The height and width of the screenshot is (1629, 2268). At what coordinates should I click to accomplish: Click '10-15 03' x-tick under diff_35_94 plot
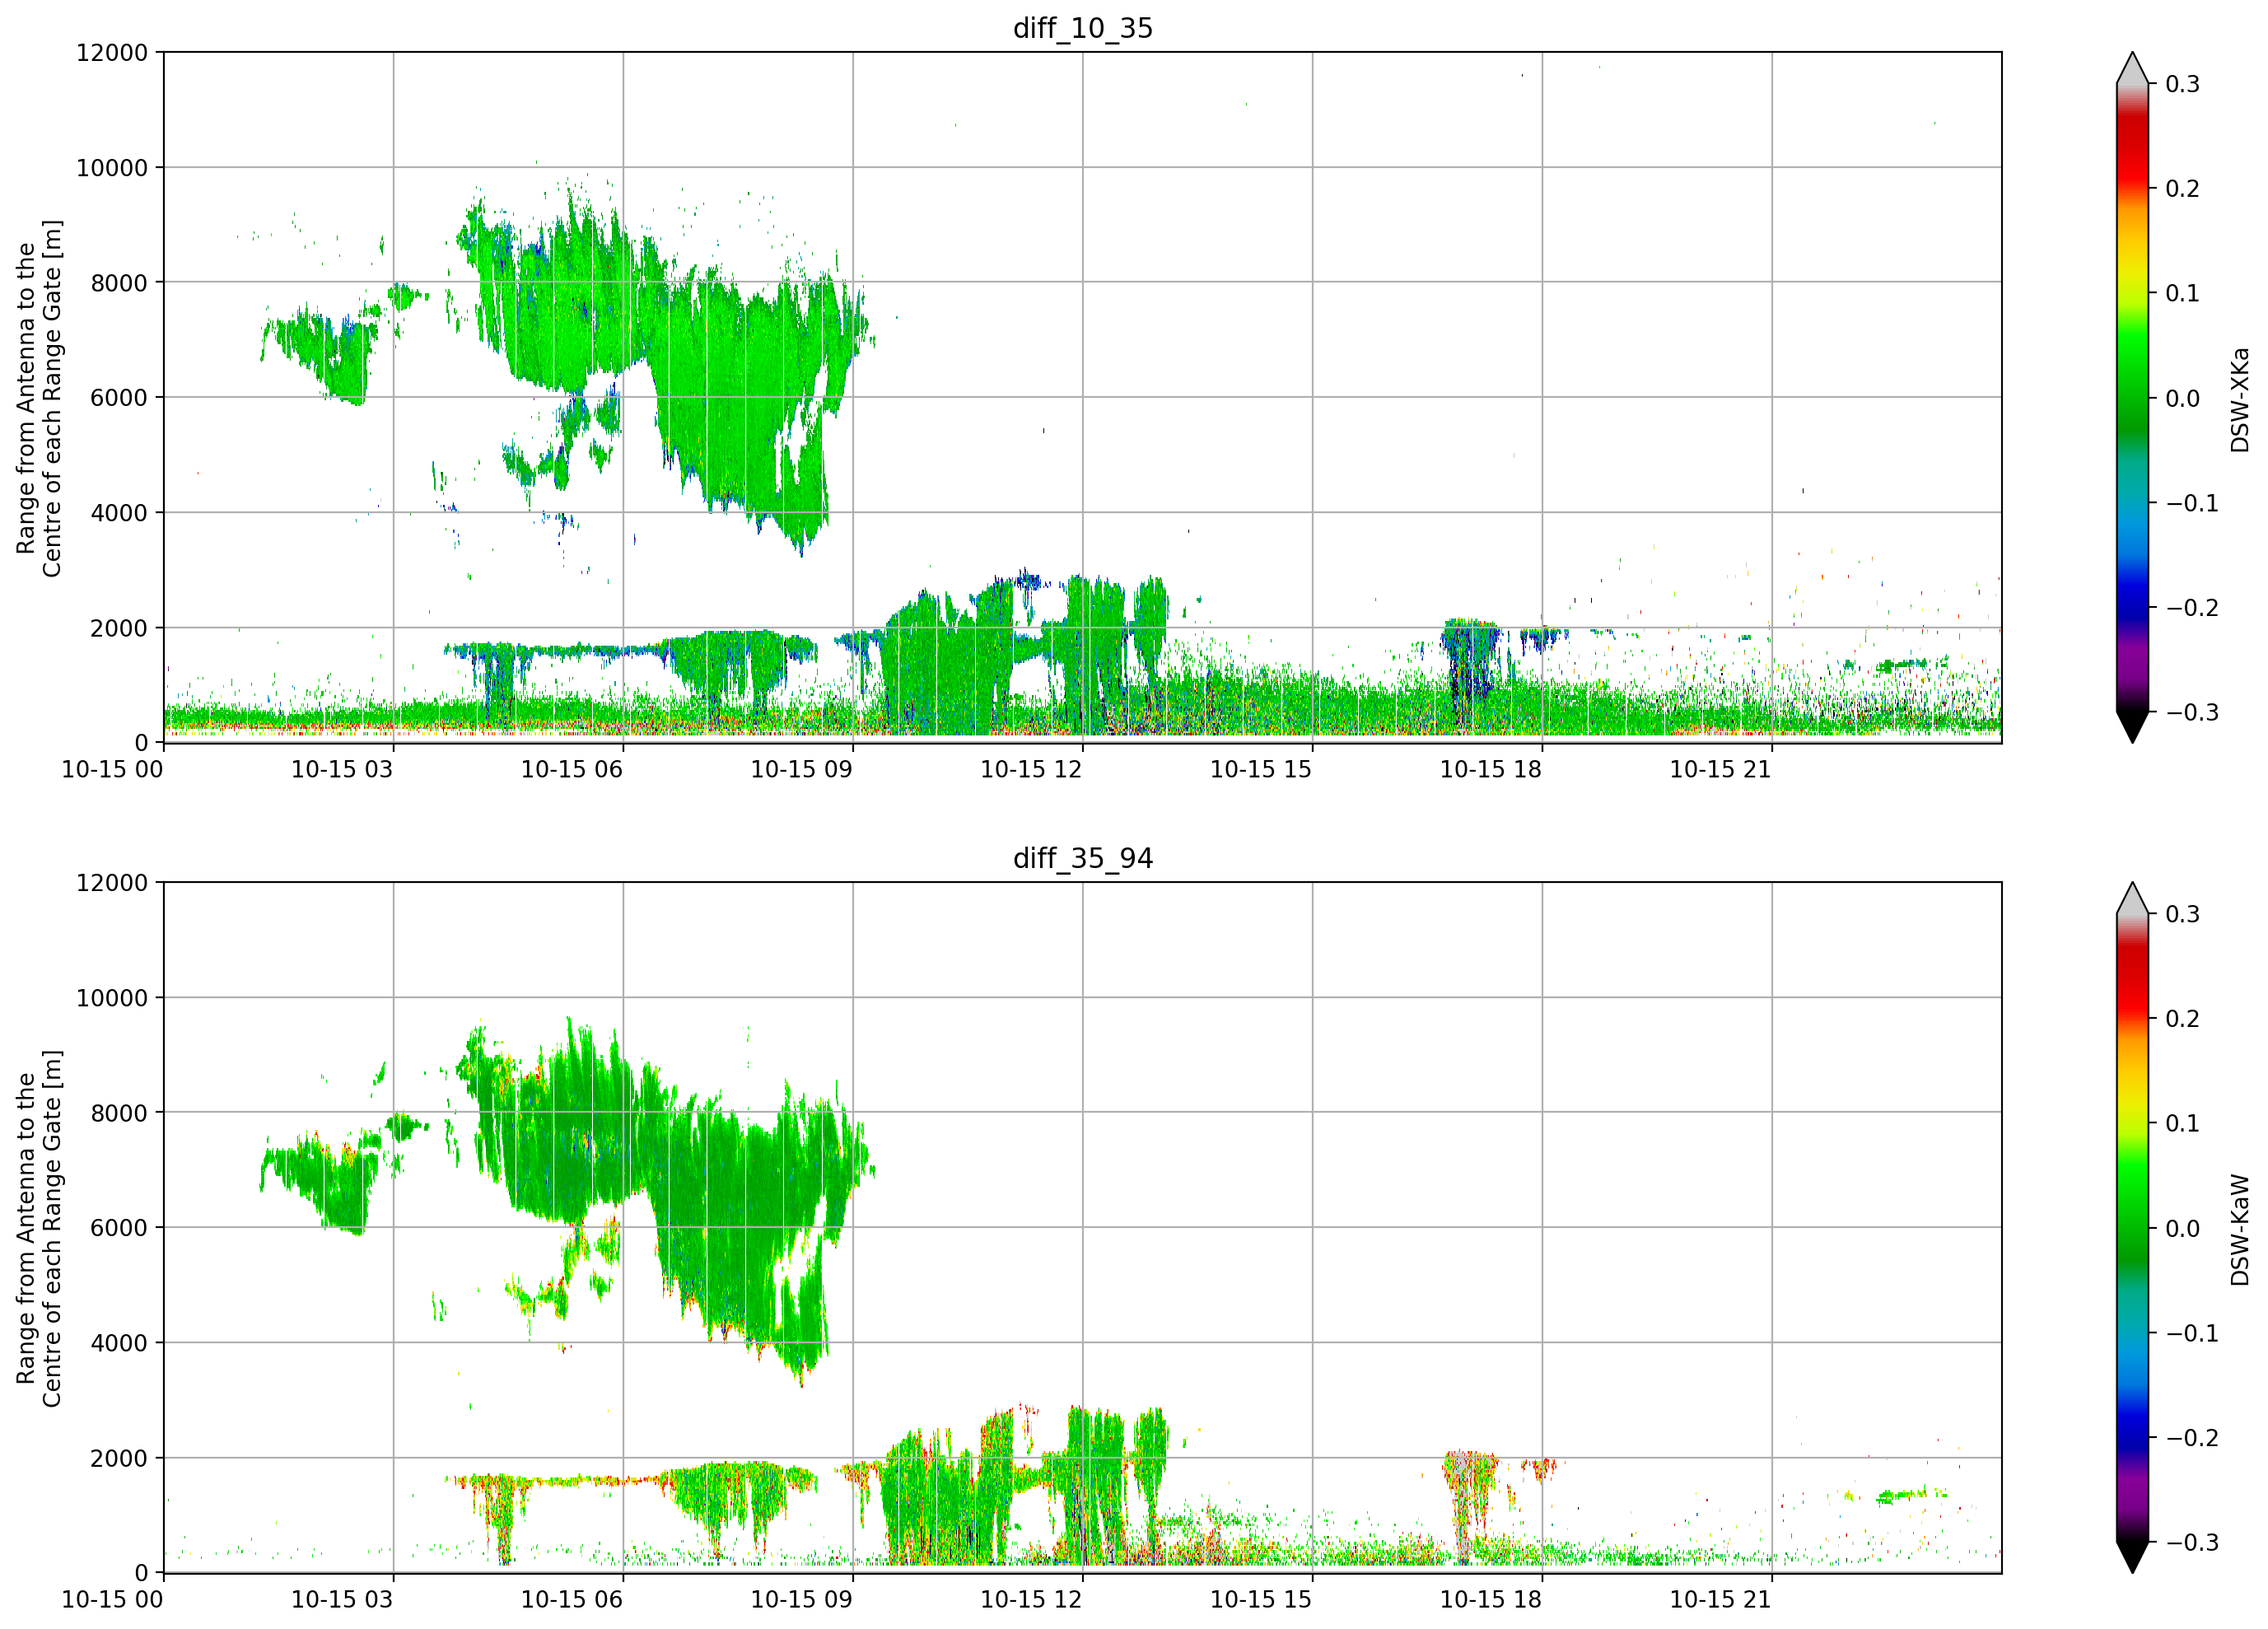[x=342, y=1599]
